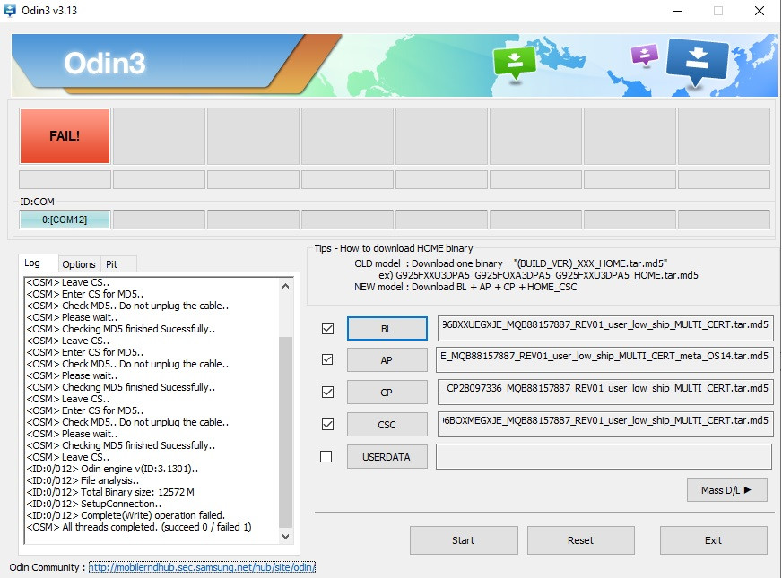Toggle the BL file checkbox
Viewport: 782px width, 578px height.
click(x=327, y=328)
